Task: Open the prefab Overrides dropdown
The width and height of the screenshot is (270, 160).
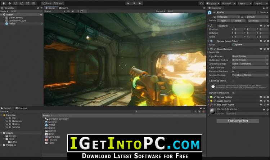Action: click(258, 21)
